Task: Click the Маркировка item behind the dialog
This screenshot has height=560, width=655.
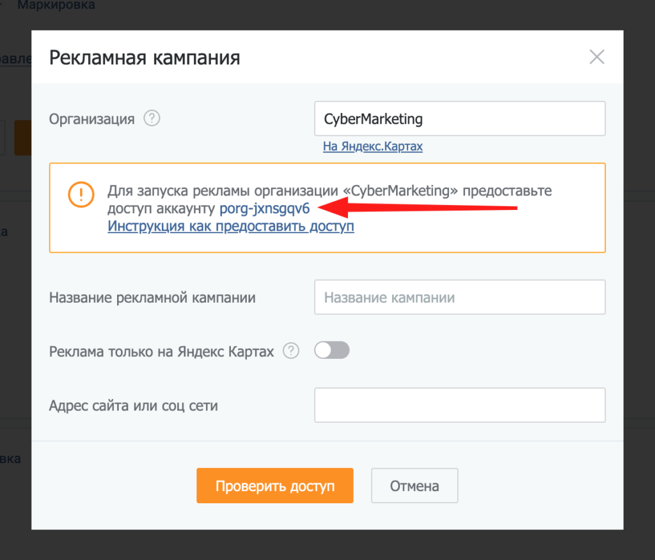Action: tap(56, 5)
